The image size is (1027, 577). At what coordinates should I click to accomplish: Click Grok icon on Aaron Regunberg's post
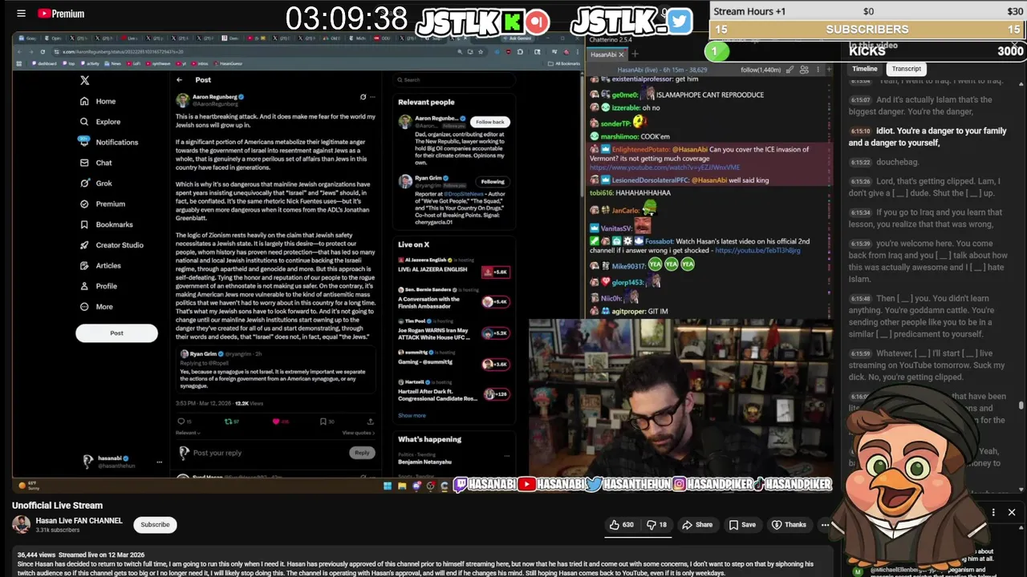(x=363, y=97)
